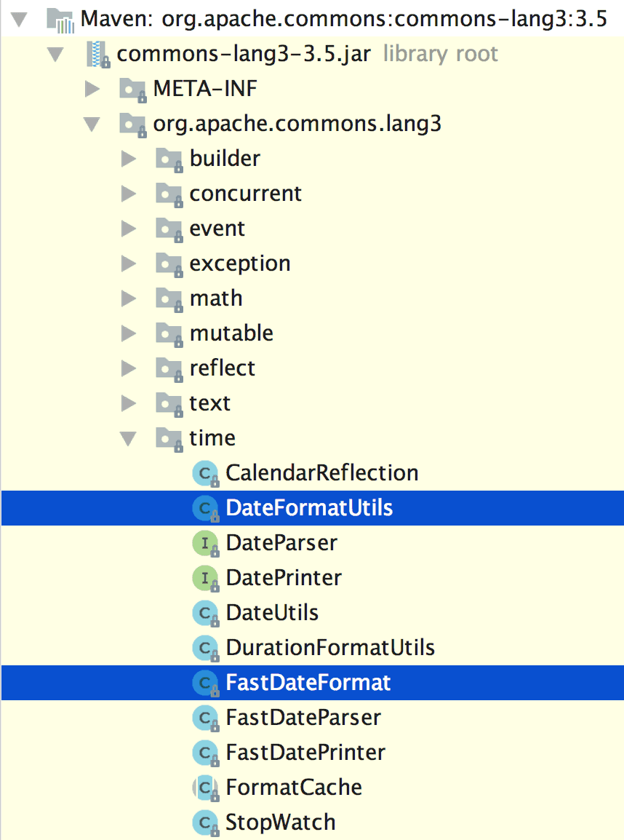This screenshot has height=840, width=624.
Task: Click the DateParser interface icon
Action: [205, 543]
